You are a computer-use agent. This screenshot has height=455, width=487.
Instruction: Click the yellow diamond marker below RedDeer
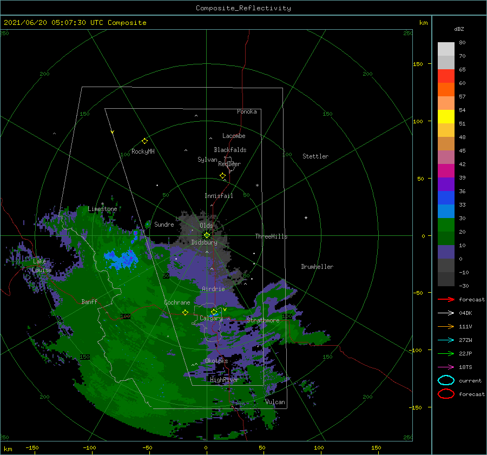(x=223, y=176)
